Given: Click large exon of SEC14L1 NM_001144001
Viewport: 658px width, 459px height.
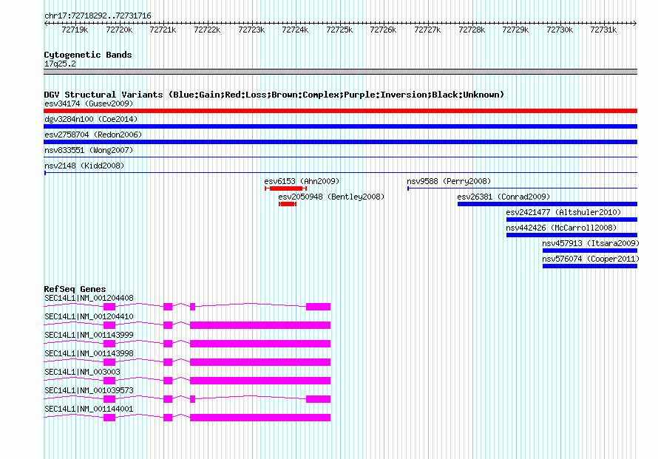Looking at the screenshot, I should (x=260, y=418).
